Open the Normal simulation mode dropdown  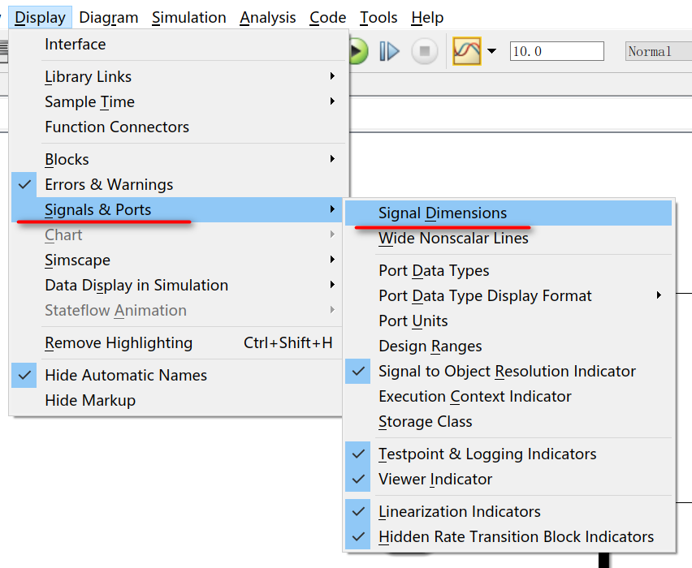(659, 51)
